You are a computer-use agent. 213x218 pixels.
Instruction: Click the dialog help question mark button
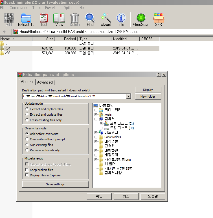click(159, 75)
